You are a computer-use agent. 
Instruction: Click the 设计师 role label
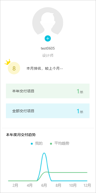pos(48,55)
